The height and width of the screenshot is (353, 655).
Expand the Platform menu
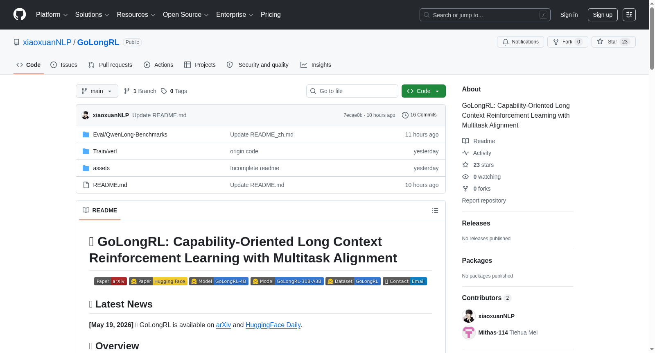[x=52, y=15]
